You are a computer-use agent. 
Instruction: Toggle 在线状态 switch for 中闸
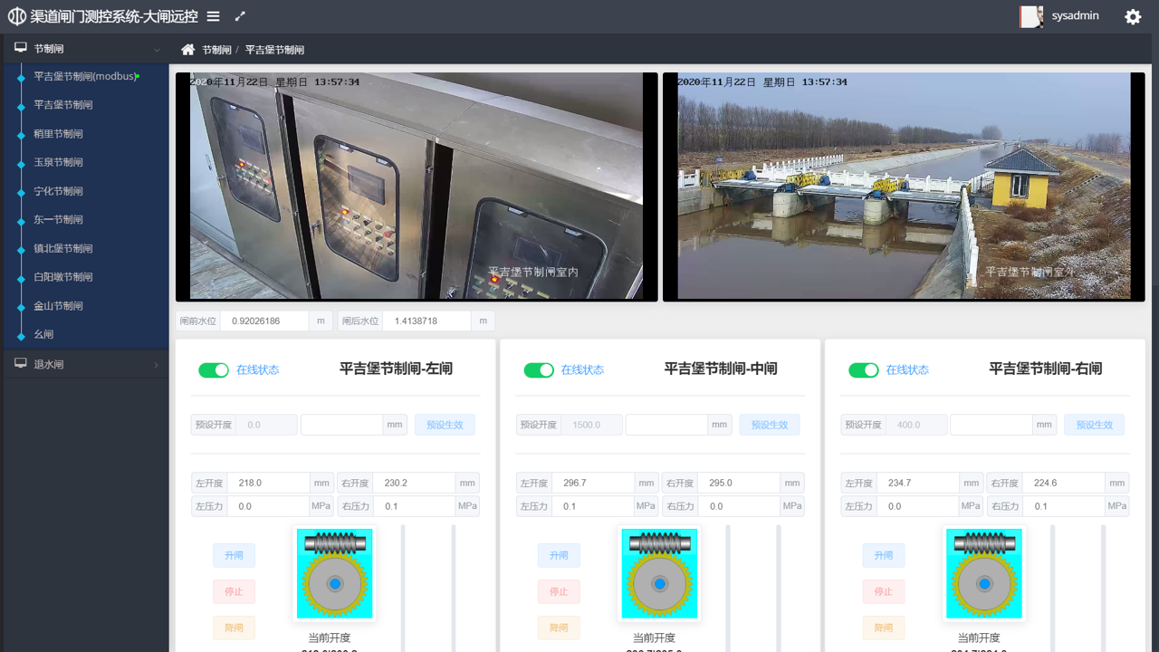(539, 370)
